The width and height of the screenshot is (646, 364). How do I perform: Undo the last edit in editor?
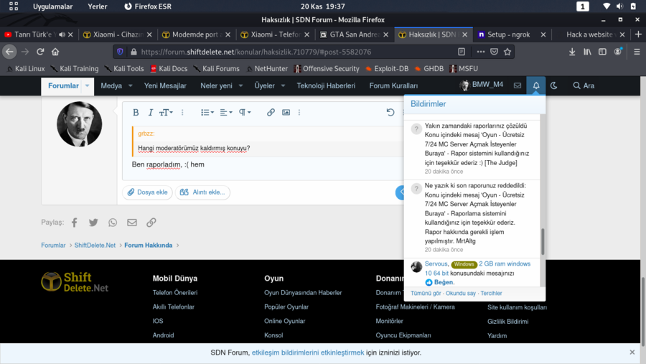point(390,112)
